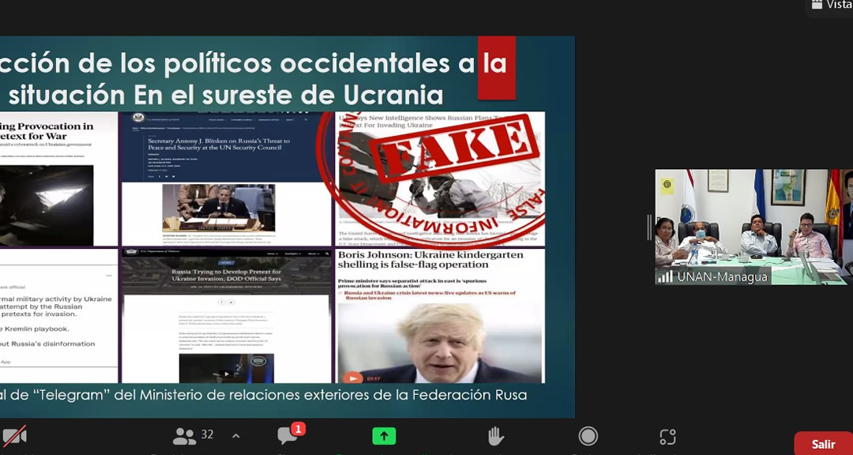Click the Boris Johnson kindergarten shelling headline
The height and width of the screenshot is (455, 853).
click(430, 260)
